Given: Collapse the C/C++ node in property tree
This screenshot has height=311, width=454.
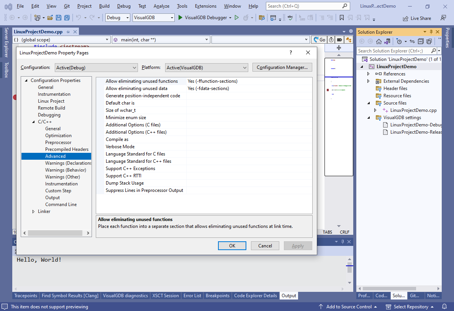Looking at the screenshot, I should [x=34, y=122].
